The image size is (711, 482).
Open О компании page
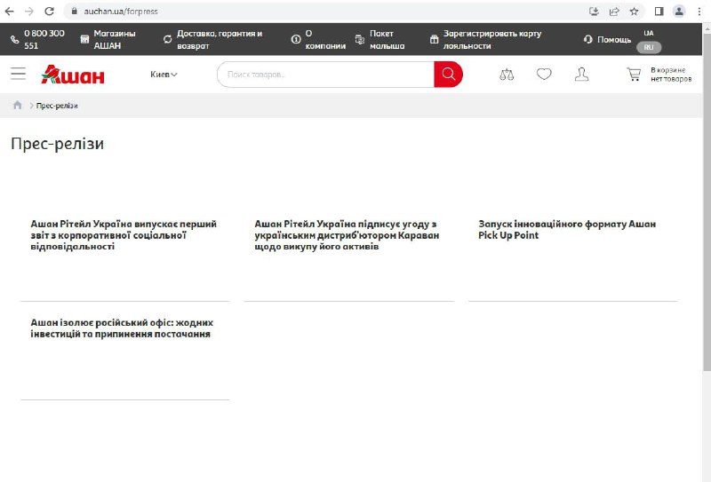(325, 39)
